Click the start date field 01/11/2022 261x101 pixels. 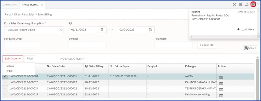[x=83, y=30]
